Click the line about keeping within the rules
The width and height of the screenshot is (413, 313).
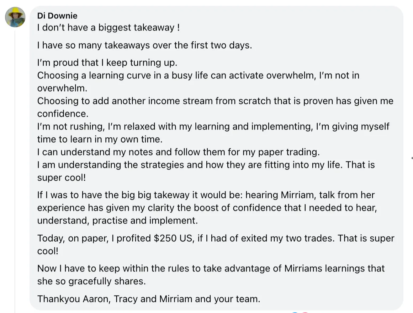coord(211,275)
